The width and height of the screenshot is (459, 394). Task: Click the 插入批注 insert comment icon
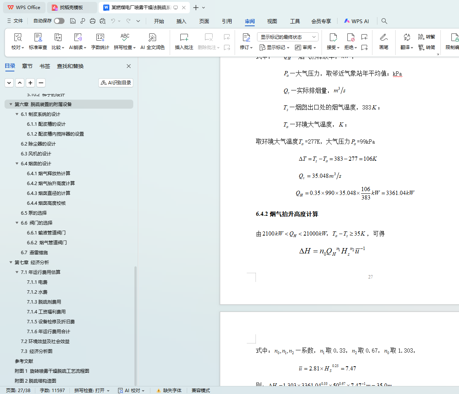click(184, 38)
